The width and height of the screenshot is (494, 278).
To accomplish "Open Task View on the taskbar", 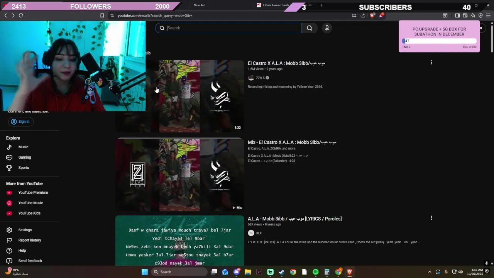I will tap(214, 272).
